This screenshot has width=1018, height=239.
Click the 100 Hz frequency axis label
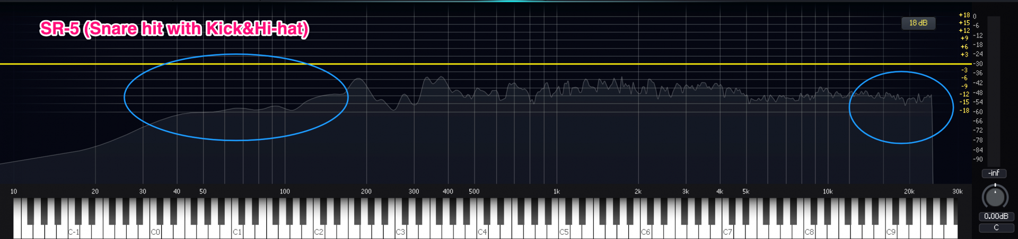(x=285, y=191)
